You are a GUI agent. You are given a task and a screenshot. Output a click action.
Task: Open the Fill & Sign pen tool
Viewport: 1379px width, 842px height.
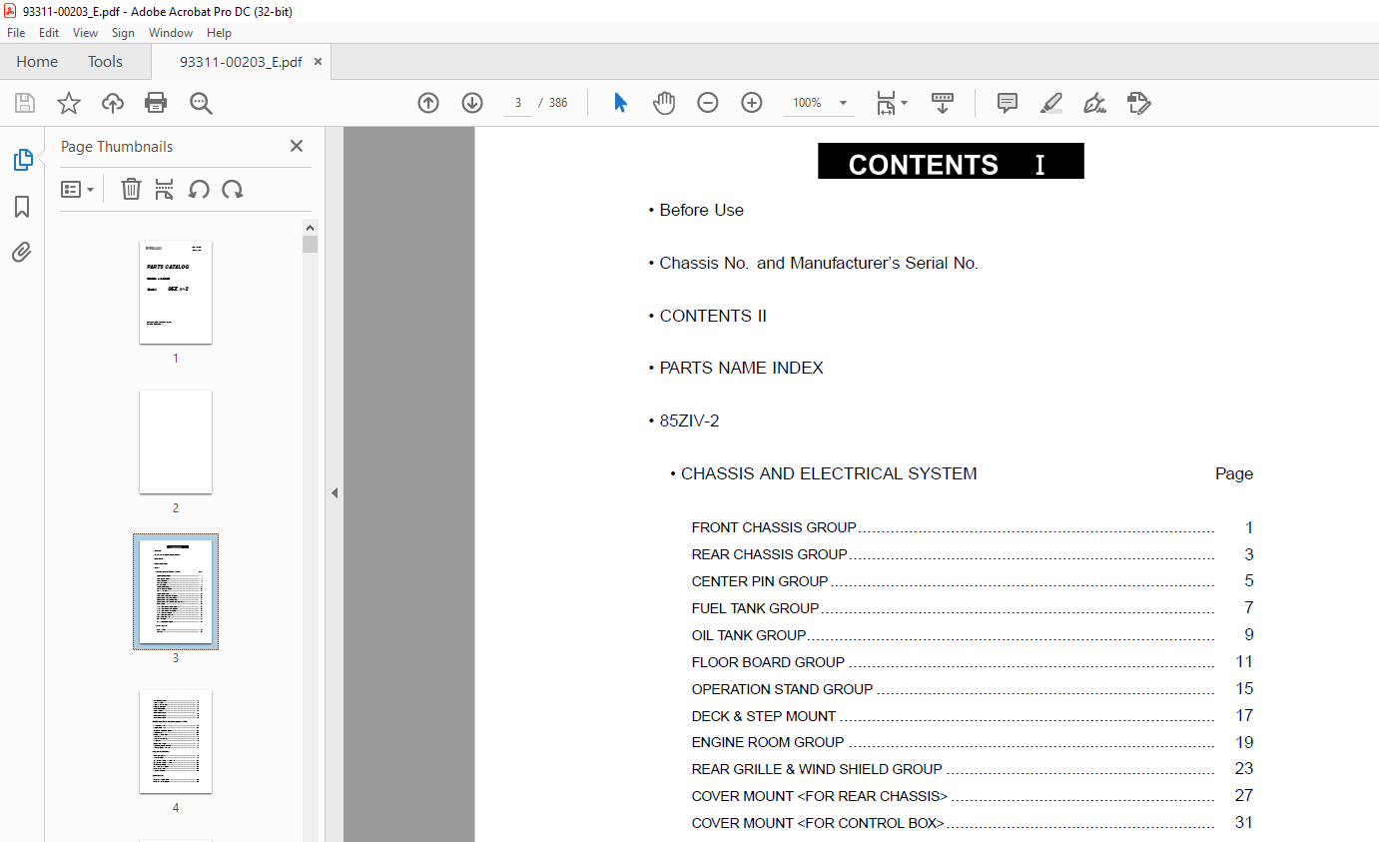[x=1095, y=103]
